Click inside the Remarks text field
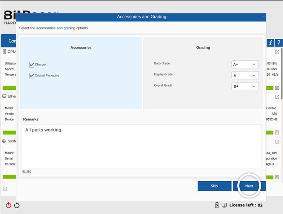Screen dimensions: 283x214 click(141, 146)
